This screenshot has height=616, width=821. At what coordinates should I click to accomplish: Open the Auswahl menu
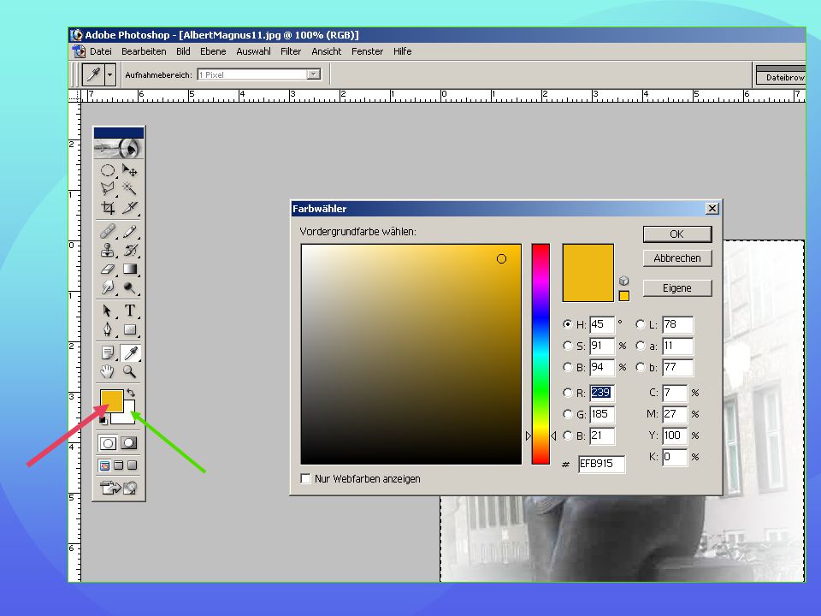click(x=253, y=51)
